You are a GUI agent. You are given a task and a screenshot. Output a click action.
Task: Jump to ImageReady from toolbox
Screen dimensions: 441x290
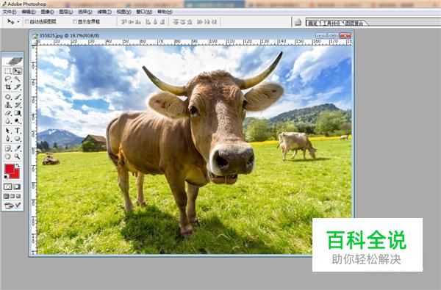12,206
